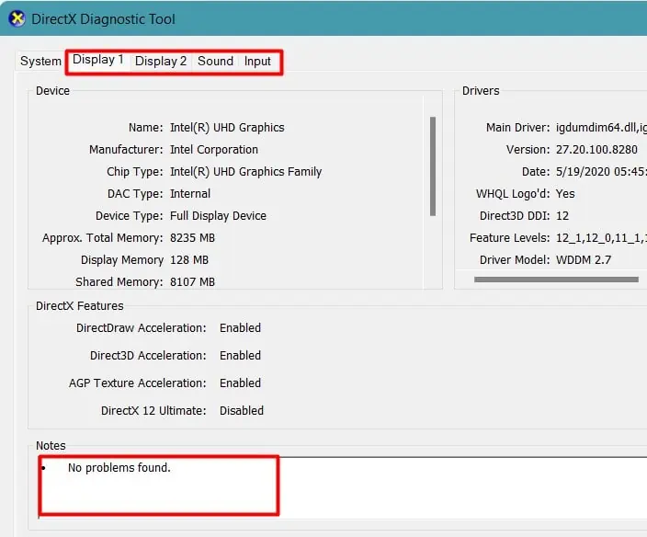
Task: Click the 'No problems found.' note
Action: (119, 468)
